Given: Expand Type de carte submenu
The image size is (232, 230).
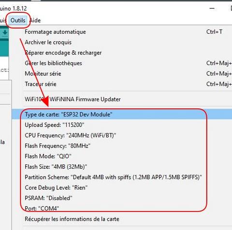Looking at the screenshot, I should tap(122, 114).
